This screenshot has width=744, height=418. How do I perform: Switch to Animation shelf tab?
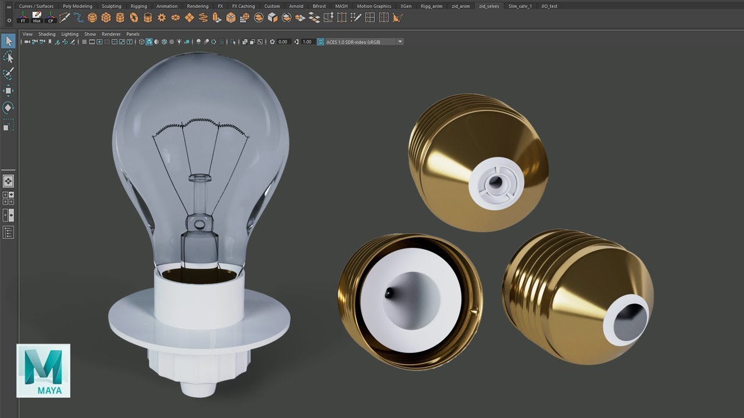167,6
